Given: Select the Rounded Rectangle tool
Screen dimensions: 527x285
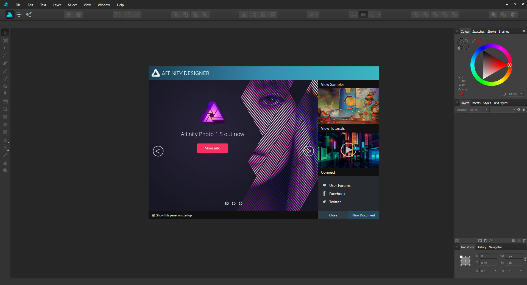Looking at the screenshot, I should (x=5, y=132).
